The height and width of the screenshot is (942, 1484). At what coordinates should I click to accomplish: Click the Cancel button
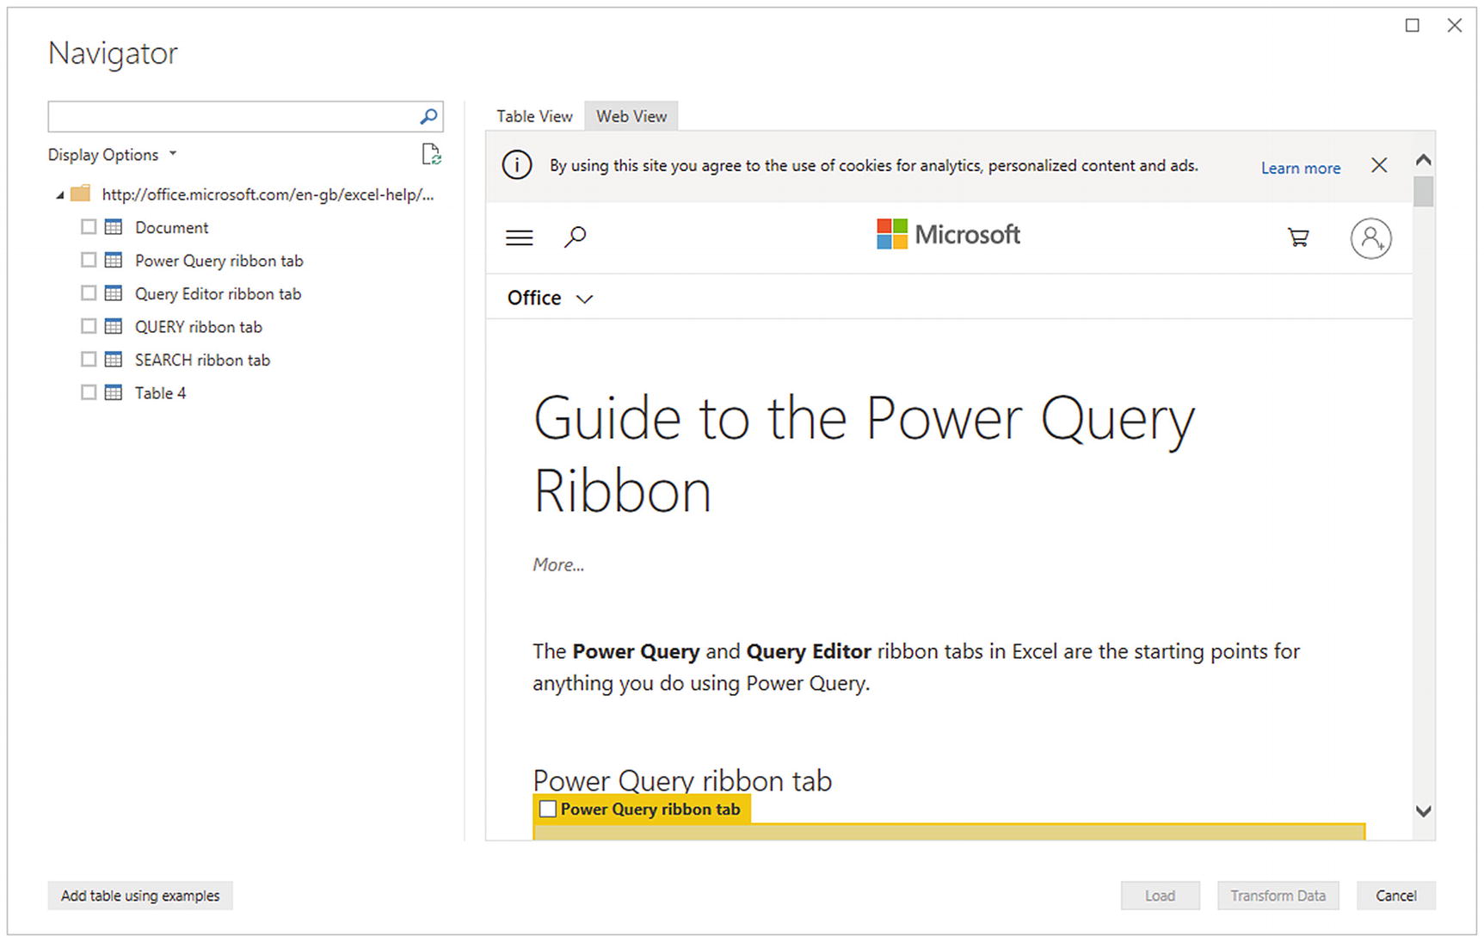pos(1395,896)
